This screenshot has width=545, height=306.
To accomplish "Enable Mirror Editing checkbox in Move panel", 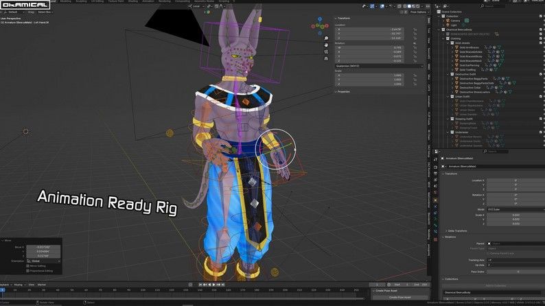I will click(28, 266).
